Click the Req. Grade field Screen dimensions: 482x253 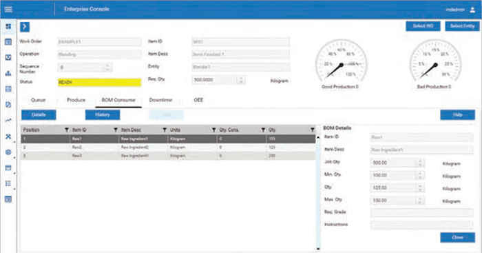click(421, 213)
